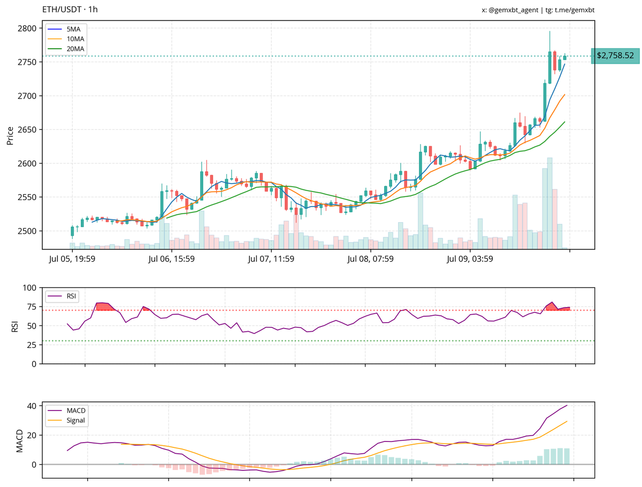Image resolution: width=642 pixels, height=487 pixels.
Task: Click the $2,758.52 current price label
Action: 615,56
